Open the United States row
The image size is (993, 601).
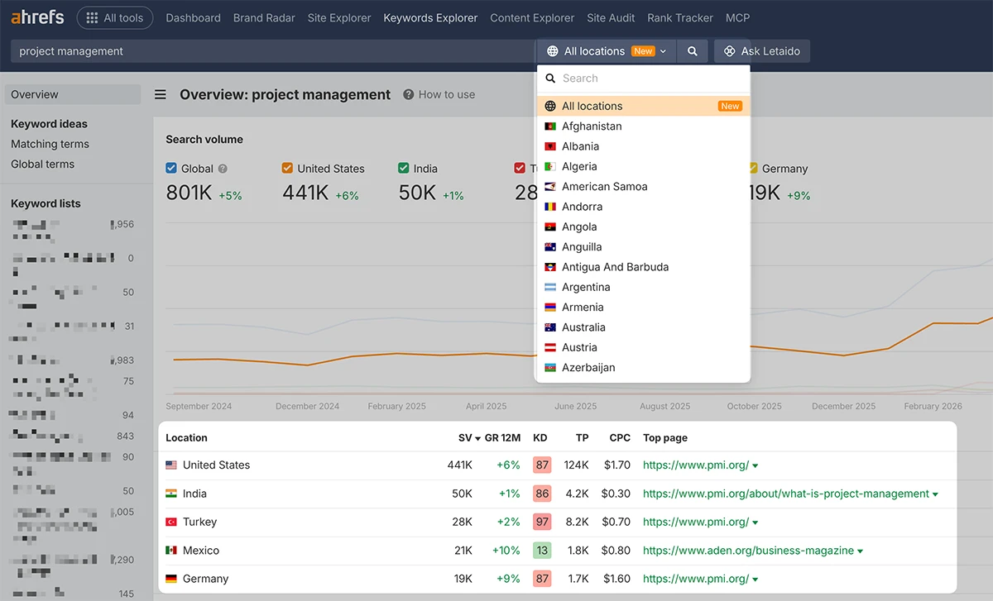(x=557, y=465)
